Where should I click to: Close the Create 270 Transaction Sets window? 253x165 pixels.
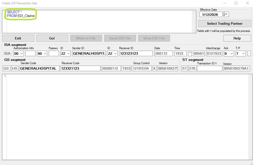tap(247, 3)
